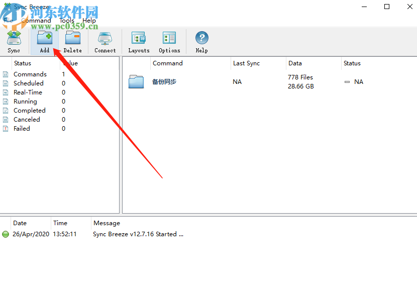Click the Sync Breeze v12.7.16 Started message
The height and width of the screenshot is (286, 417).
138,234
